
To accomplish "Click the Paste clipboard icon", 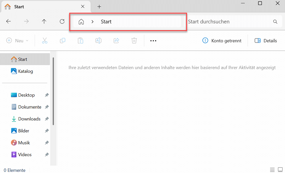I will tap(80, 41).
